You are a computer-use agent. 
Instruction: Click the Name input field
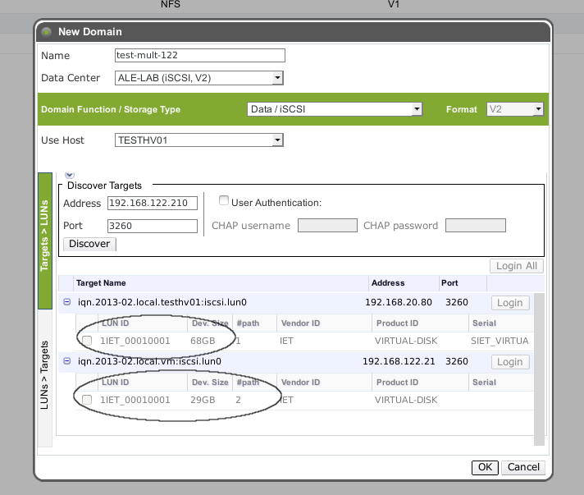point(199,56)
